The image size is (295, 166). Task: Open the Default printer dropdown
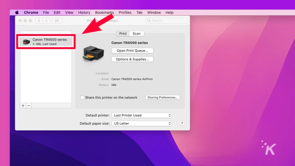142,115
